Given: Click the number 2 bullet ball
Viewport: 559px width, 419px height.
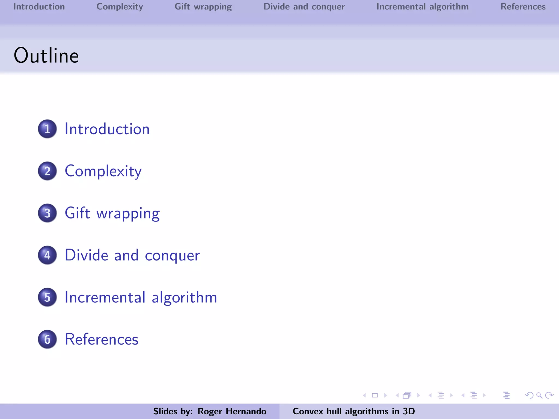Looking at the screenshot, I should click(47, 171).
